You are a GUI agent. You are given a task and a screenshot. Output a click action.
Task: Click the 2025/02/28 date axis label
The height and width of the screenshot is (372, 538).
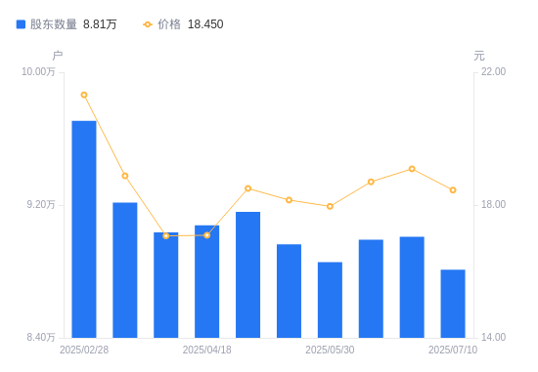coord(84,350)
